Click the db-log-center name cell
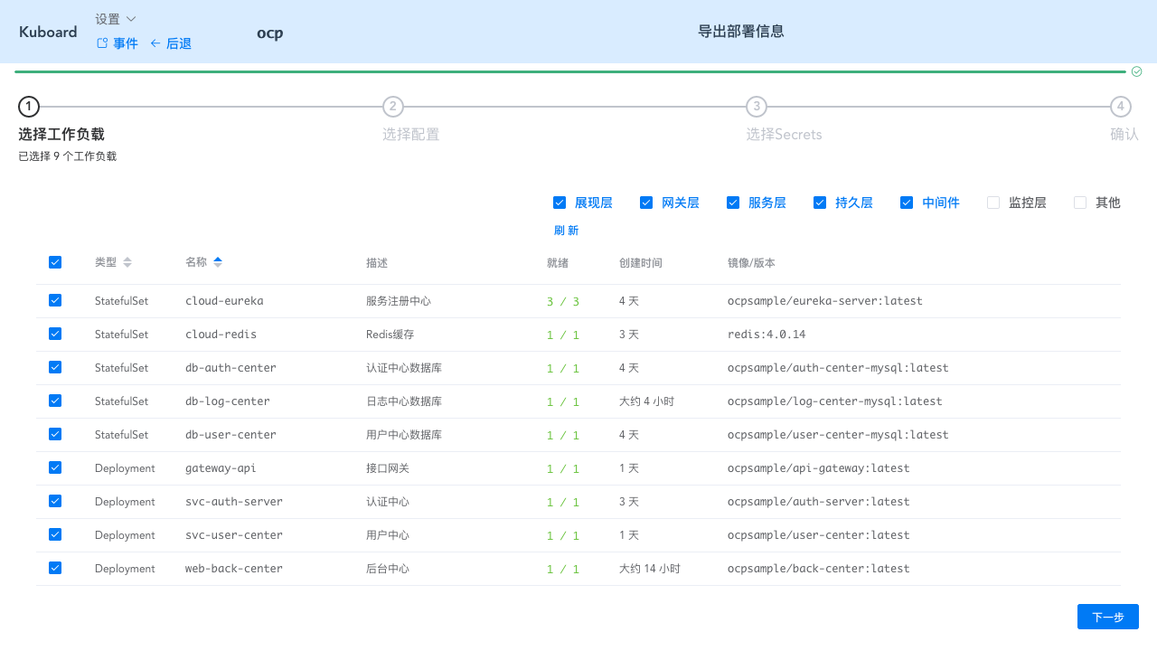 tap(228, 401)
